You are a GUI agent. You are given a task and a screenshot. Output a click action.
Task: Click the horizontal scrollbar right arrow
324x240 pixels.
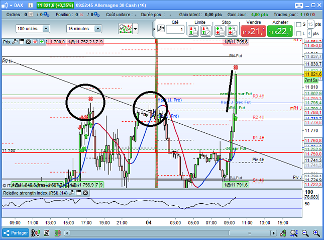pos(274,233)
